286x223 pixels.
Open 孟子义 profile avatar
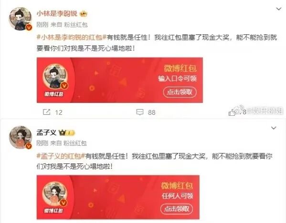point(21,137)
